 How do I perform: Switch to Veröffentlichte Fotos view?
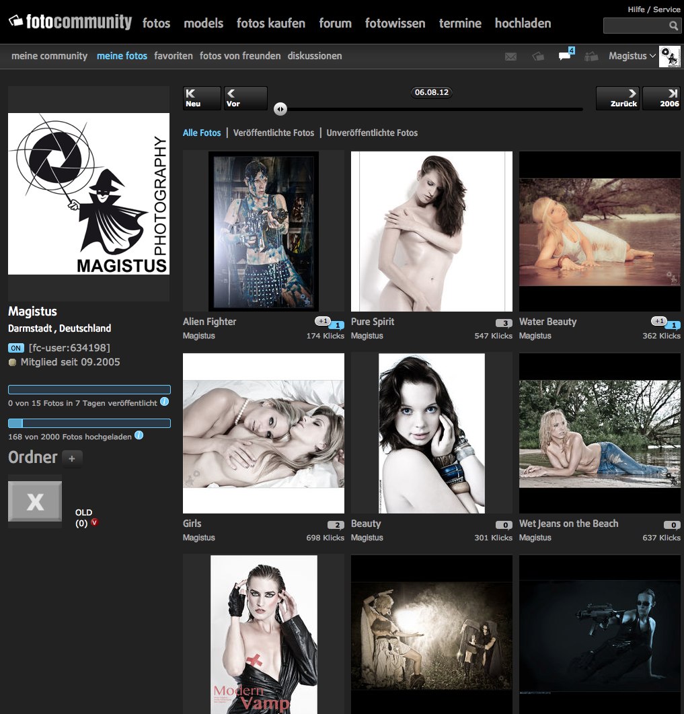pos(274,133)
